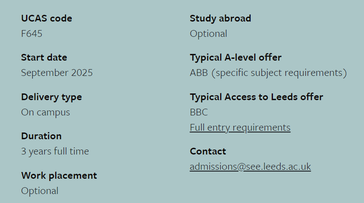The width and height of the screenshot is (364, 203).
Task: Select the Work placement heading
Action: 59,176
